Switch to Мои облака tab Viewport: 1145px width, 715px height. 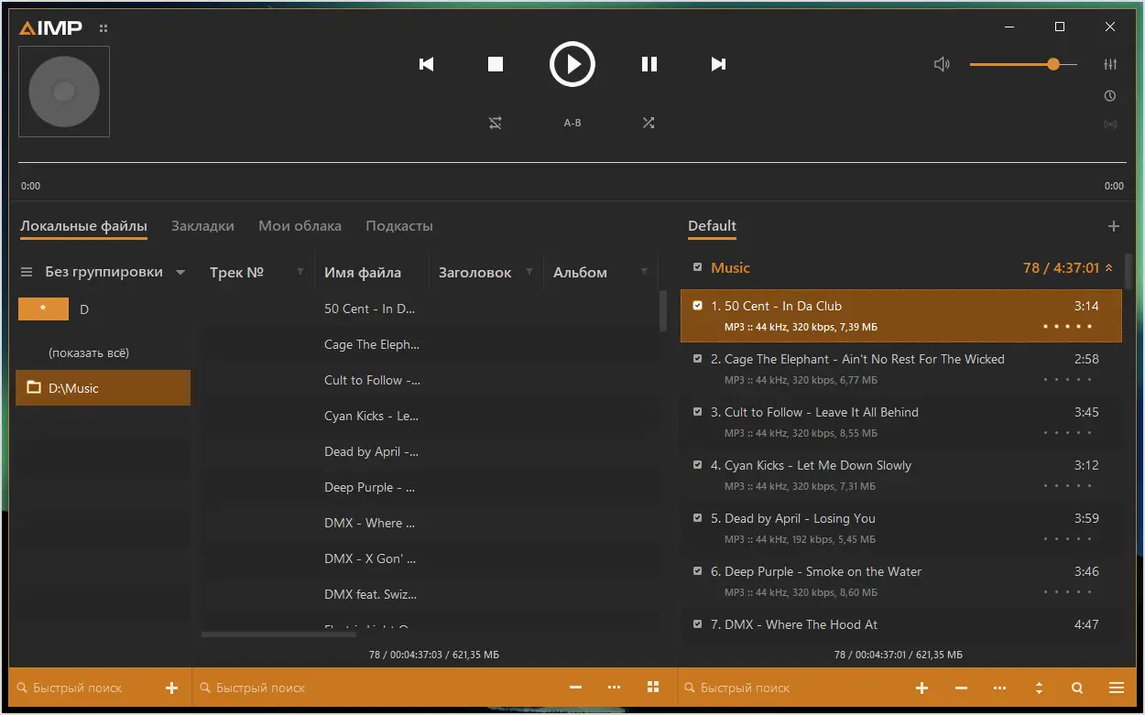300,226
